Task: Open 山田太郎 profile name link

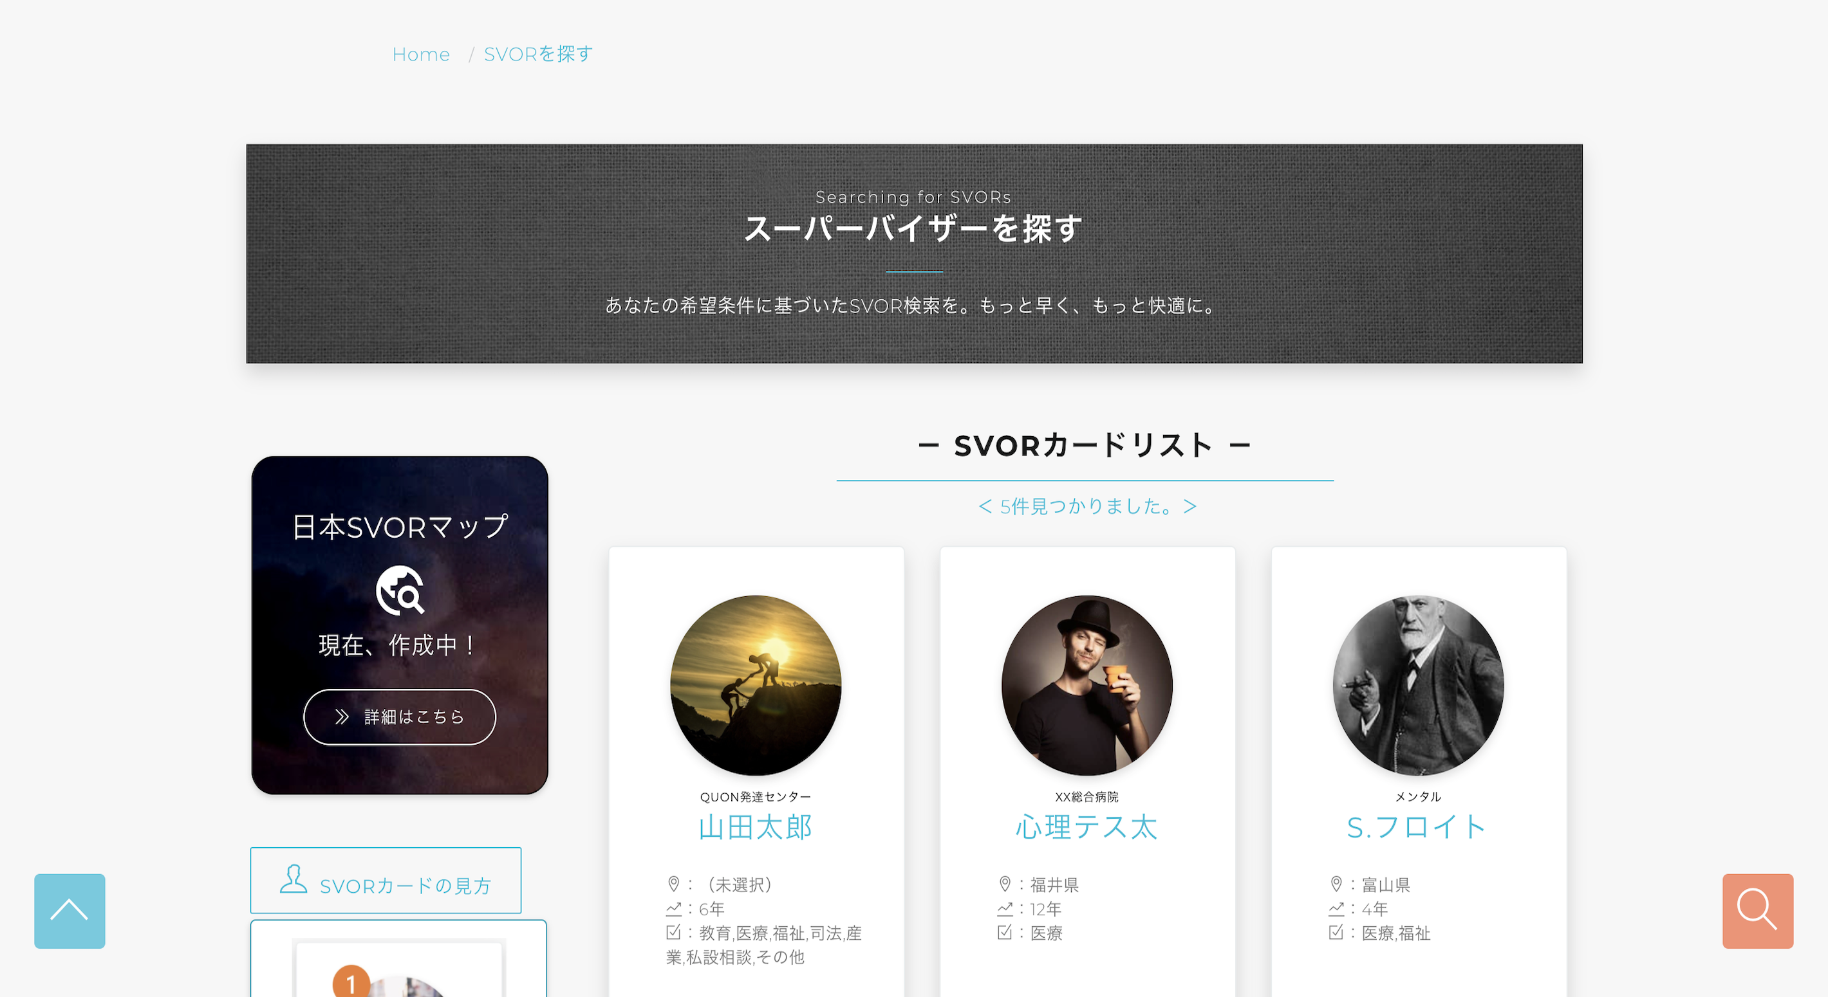Action: tap(756, 828)
